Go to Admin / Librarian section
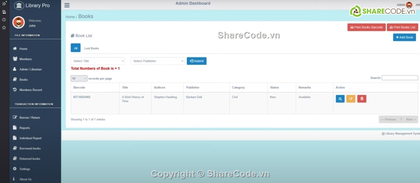 30,70
